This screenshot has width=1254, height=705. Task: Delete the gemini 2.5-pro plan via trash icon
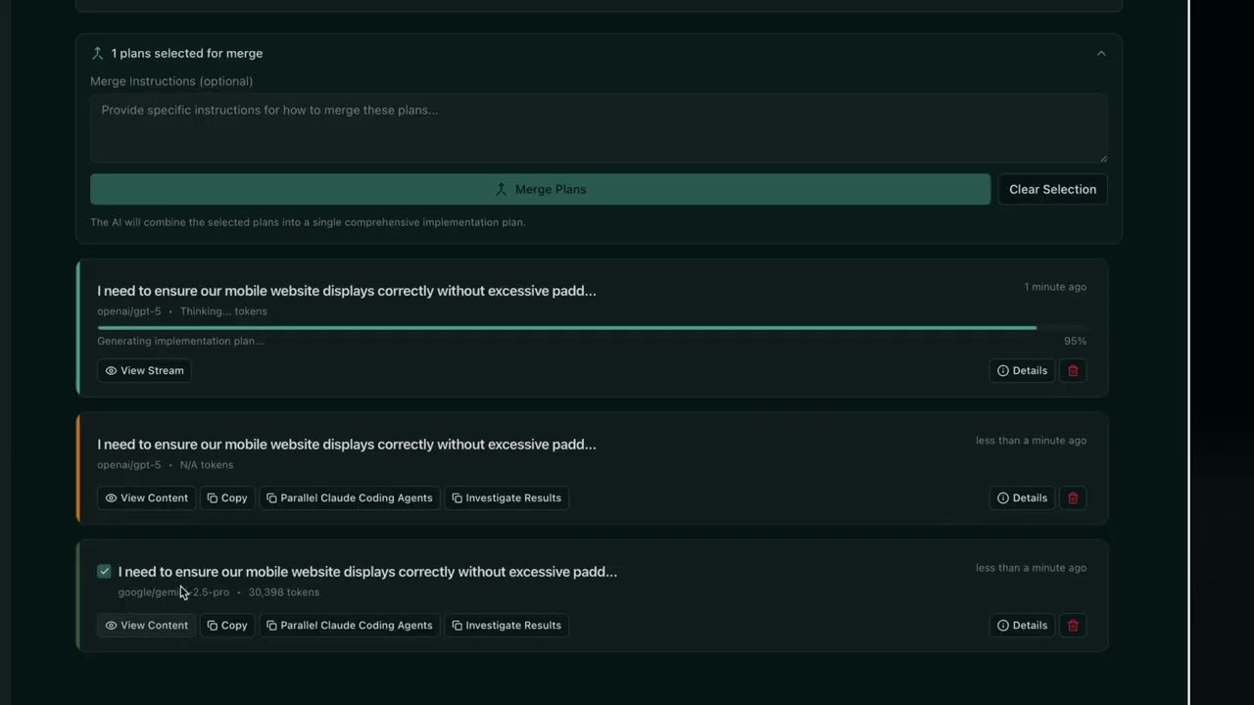click(x=1073, y=625)
